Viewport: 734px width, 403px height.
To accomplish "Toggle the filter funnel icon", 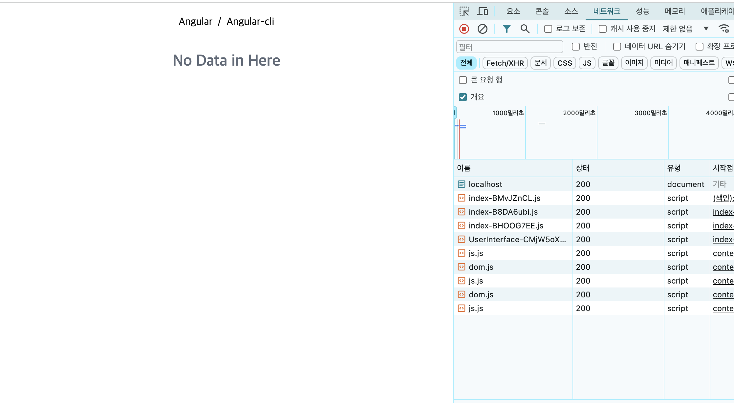I will (x=507, y=29).
